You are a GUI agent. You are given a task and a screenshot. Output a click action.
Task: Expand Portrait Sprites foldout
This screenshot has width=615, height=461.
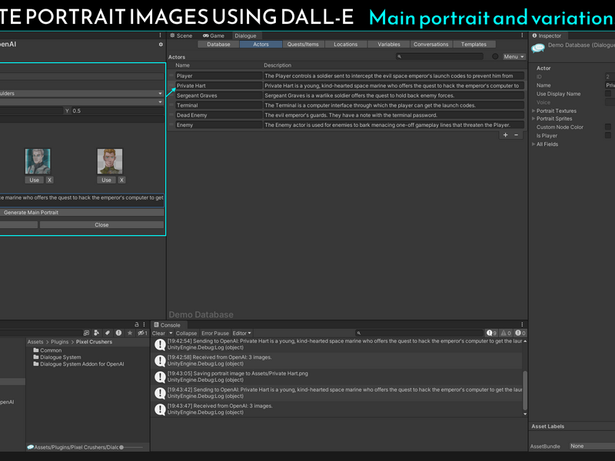point(534,118)
